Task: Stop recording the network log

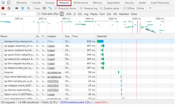Action: point(3,8)
